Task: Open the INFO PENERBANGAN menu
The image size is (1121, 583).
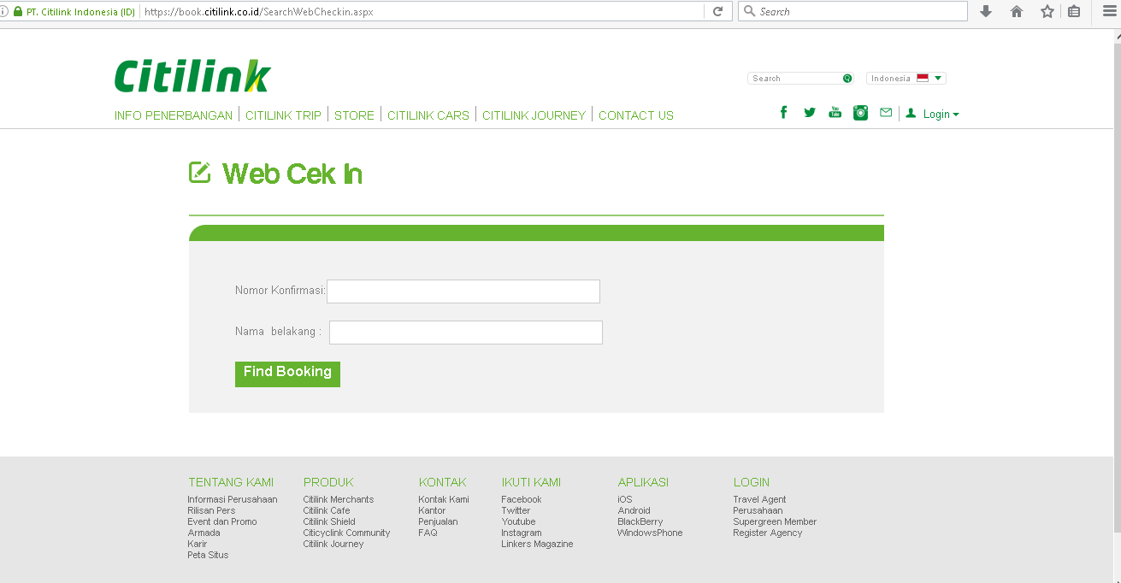Action: click(x=174, y=115)
